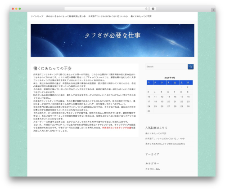Open 外資系ITコンサルはどれくらい忙しいのか in top navigation
The height and width of the screenshot is (190, 225).
point(108,16)
